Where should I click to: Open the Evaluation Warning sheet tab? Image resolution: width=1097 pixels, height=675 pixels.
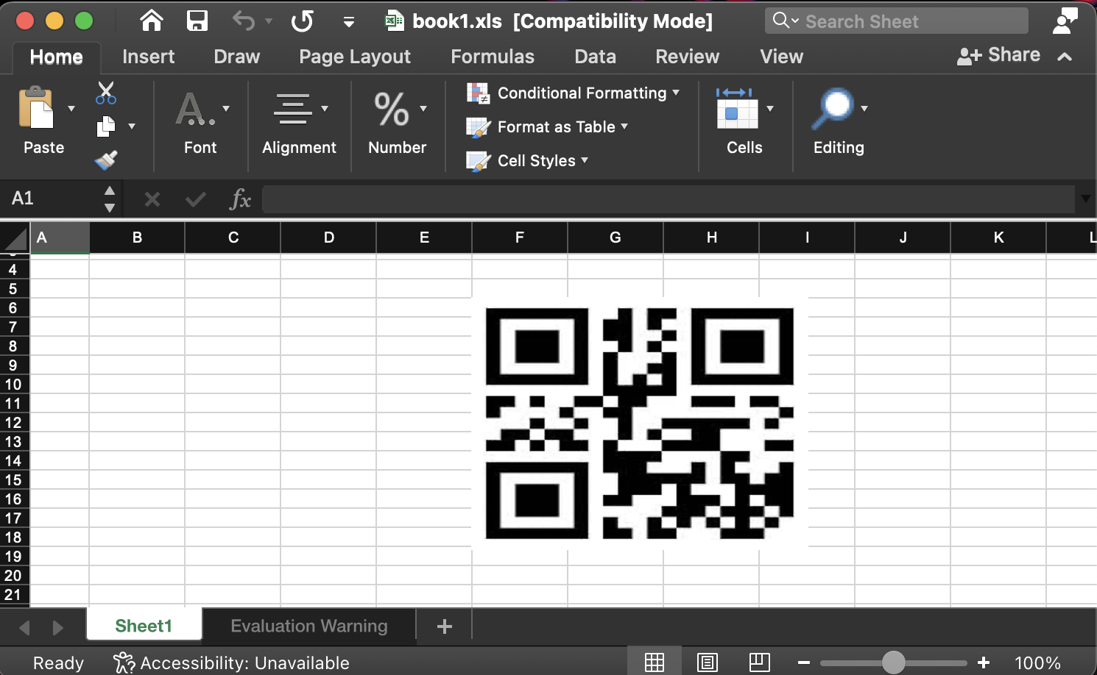(309, 626)
